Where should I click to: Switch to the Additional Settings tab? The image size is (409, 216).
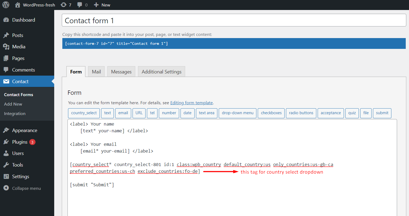point(162,72)
